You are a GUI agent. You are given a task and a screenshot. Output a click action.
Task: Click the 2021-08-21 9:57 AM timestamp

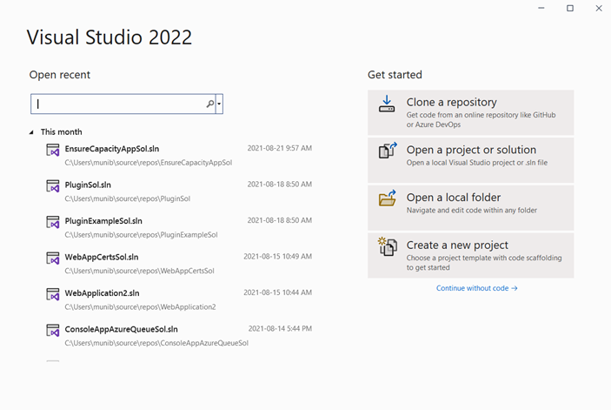pyautogui.click(x=279, y=148)
